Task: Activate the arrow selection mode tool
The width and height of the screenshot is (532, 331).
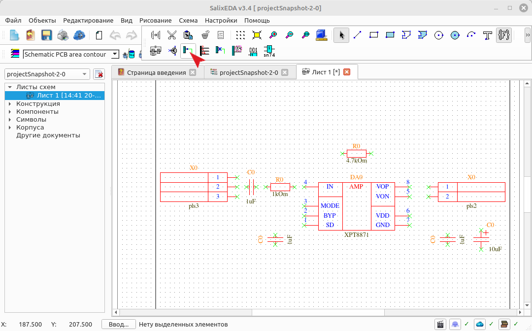Action: click(341, 35)
